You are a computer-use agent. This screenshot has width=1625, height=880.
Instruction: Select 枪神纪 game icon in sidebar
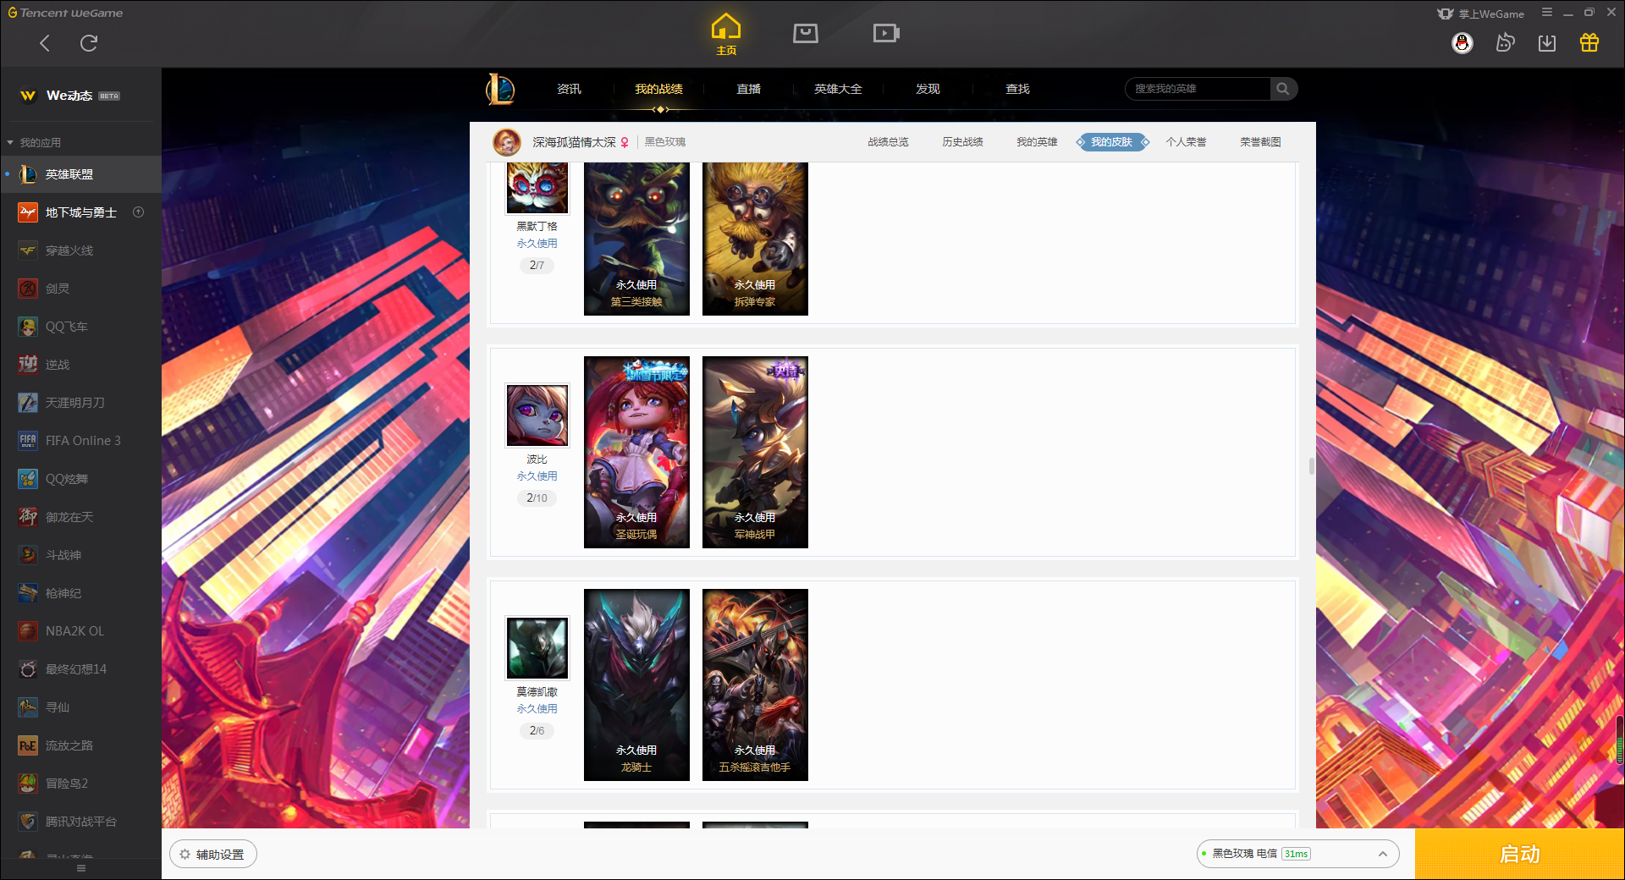(28, 593)
